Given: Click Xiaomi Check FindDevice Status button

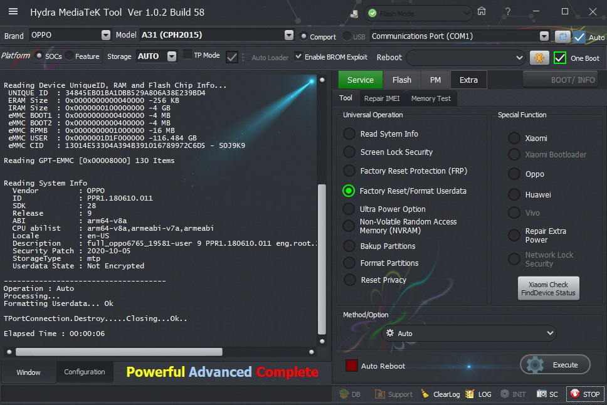Looking at the screenshot, I should click(548, 288).
